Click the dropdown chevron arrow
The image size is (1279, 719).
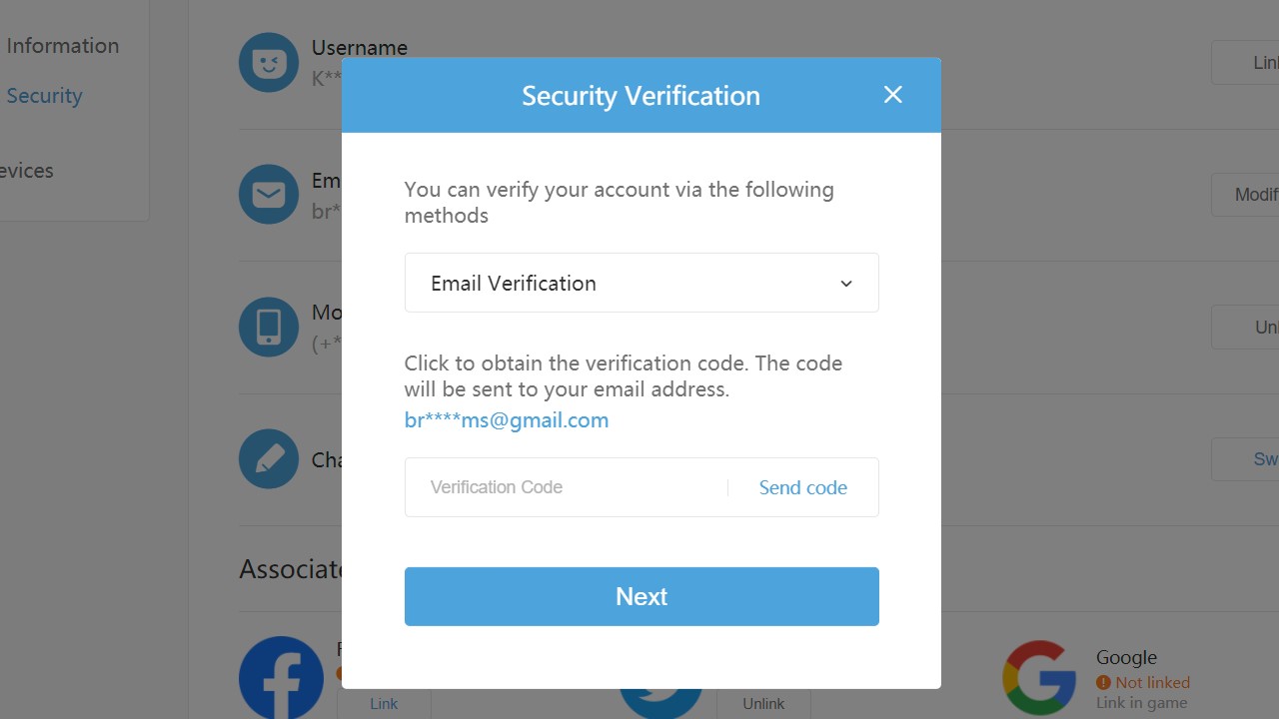pos(846,284)
